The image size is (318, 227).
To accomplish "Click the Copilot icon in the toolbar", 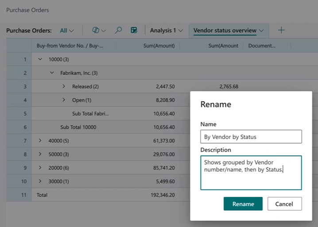I will coord(96,30).
